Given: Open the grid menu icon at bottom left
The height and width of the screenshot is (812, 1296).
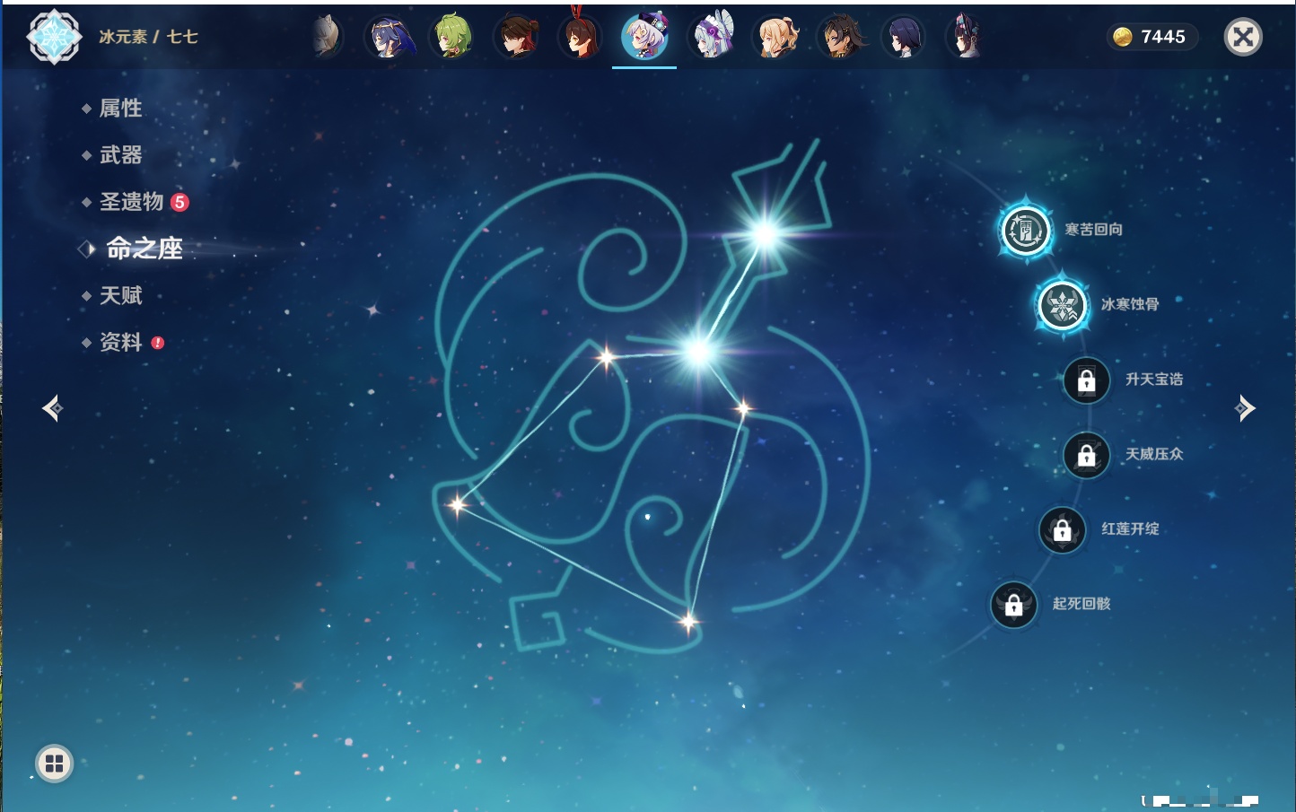Looking at the screenshot, I should [54, 764].
